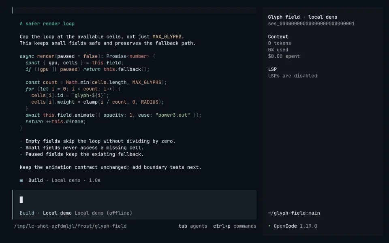Click the "await this.field.animate" code line
Screen dimensions: 389x243
tap(113, 115)
